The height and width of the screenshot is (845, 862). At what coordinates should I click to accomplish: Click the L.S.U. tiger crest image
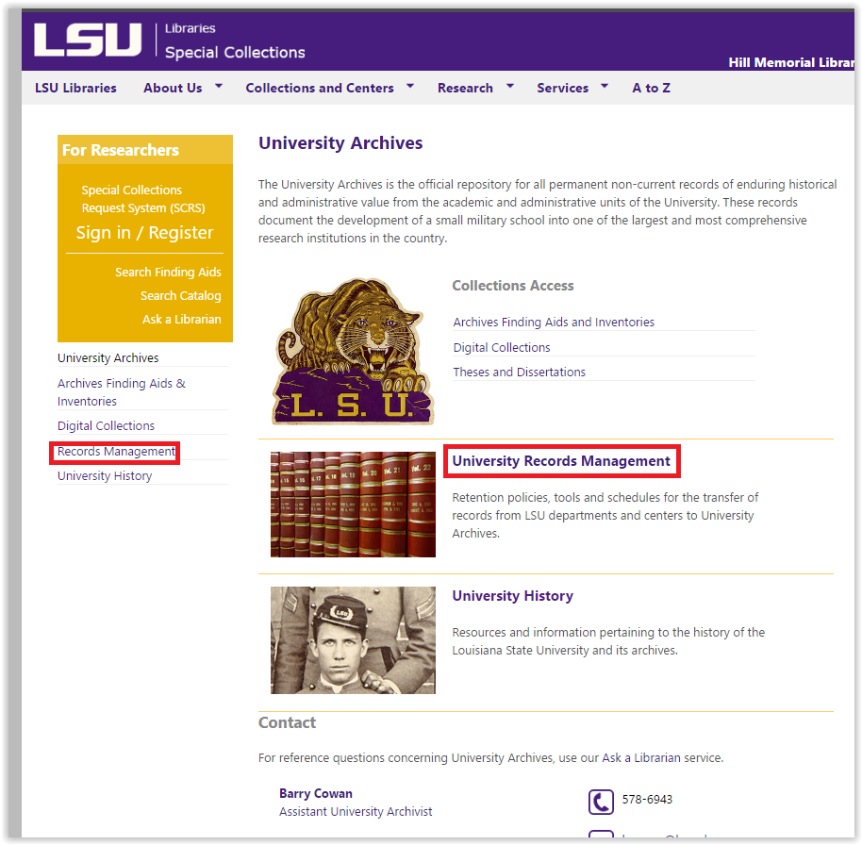tap(353, 347)
